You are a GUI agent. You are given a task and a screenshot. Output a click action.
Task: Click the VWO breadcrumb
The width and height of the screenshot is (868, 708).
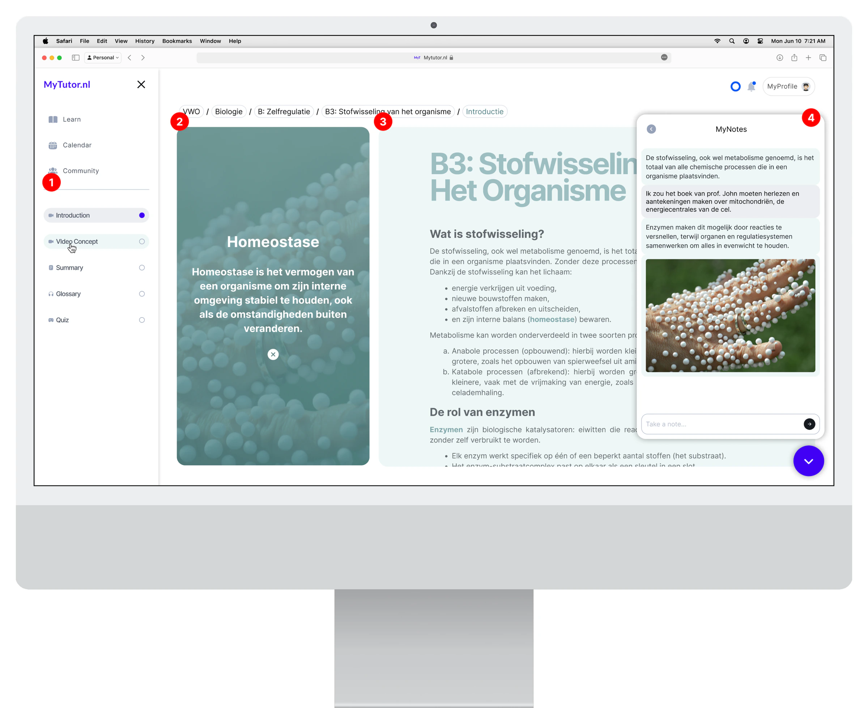[191, 112]
